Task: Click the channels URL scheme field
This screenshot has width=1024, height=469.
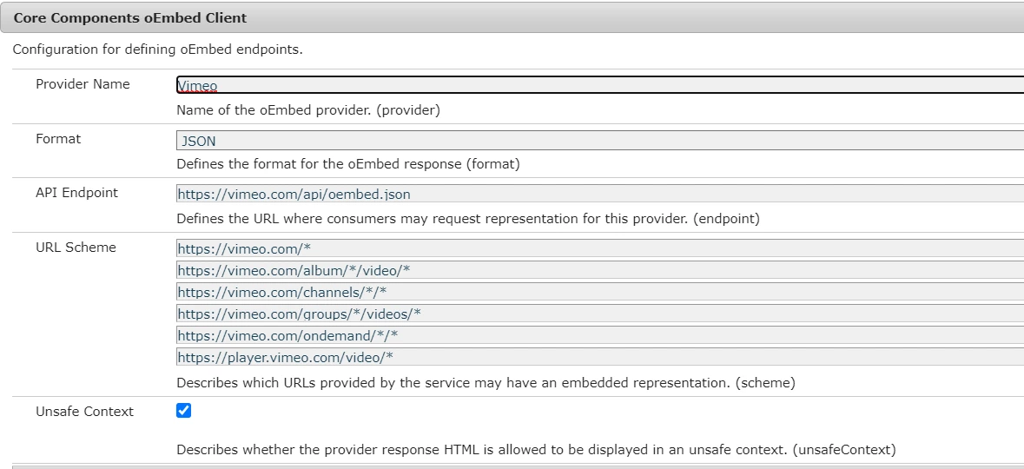Action: [x=600, y=292]
